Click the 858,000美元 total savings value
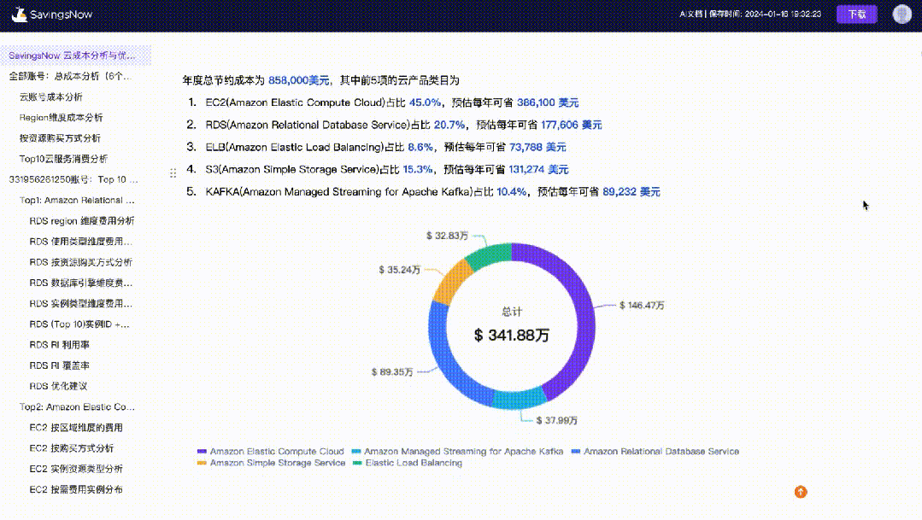The width and height of the screenshot is (922, 520). point(299,80)
